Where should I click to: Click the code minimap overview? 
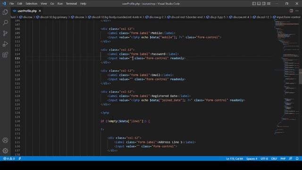point(286,77)
